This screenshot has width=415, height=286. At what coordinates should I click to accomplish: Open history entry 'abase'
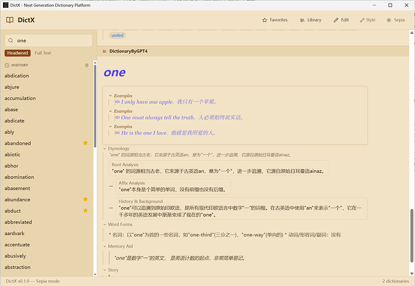pyautogui.click(x=11, y=109)
